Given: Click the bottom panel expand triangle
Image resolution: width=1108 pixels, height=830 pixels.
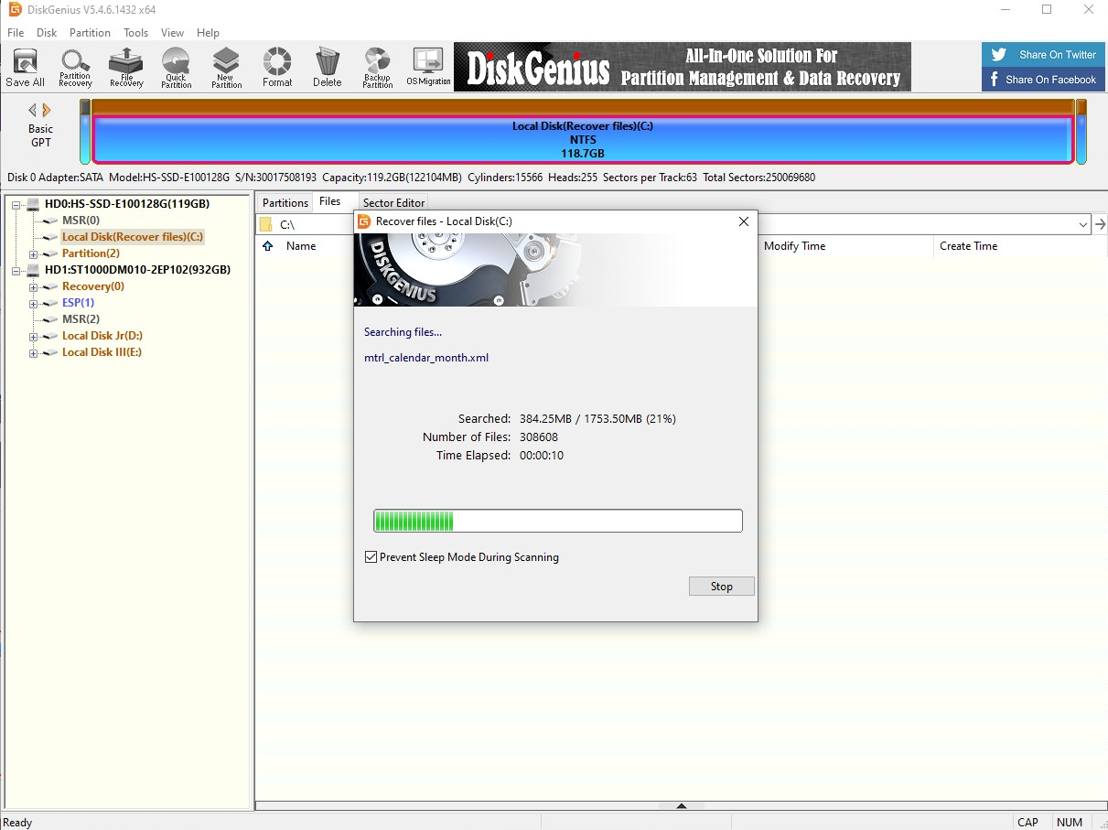Looking at the screenshot, I should (681, 806).
